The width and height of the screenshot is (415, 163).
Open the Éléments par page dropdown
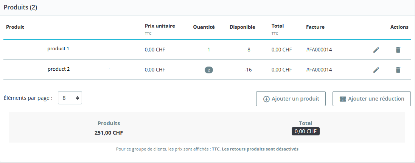pos(70,98)
